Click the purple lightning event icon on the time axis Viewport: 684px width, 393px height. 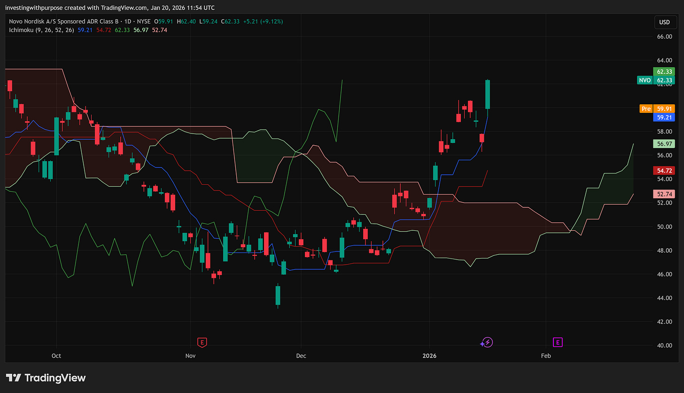point(487,342)
